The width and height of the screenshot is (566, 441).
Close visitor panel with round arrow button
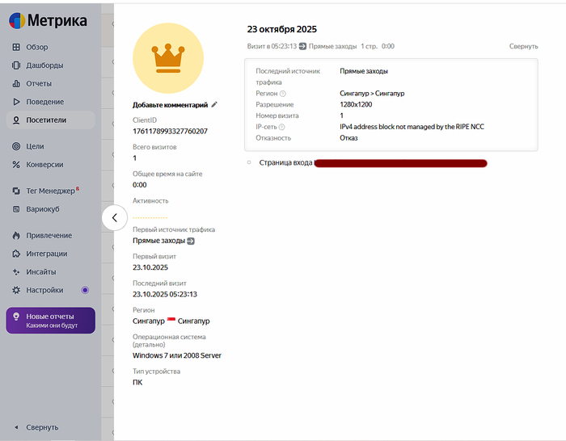(114, 217)
